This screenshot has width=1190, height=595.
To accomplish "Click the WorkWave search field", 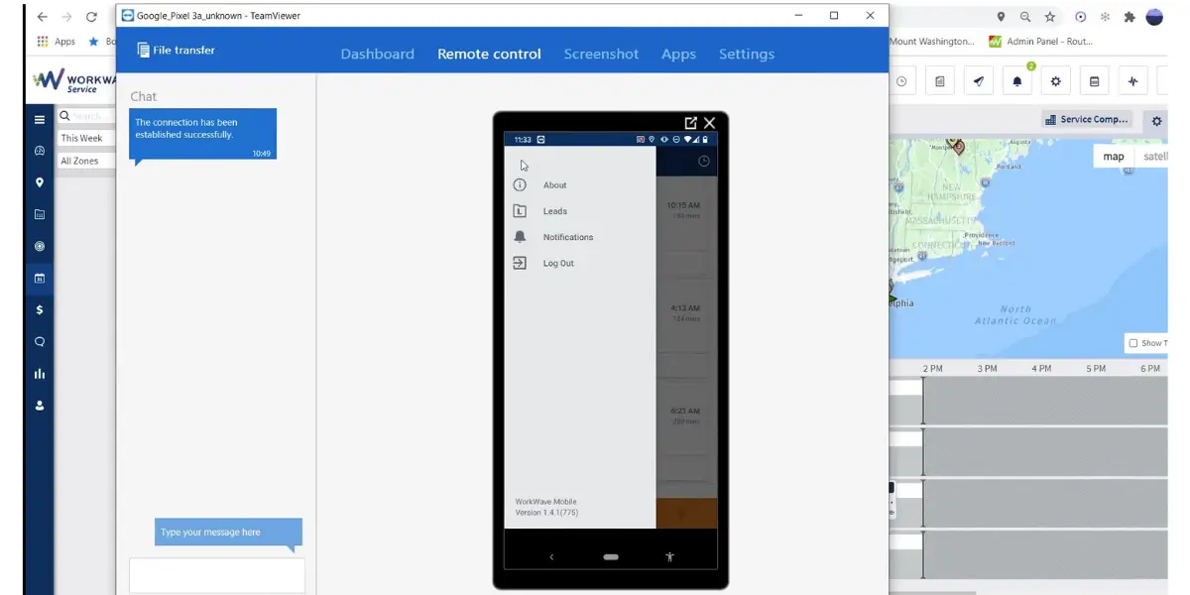I will pos(85,116).
